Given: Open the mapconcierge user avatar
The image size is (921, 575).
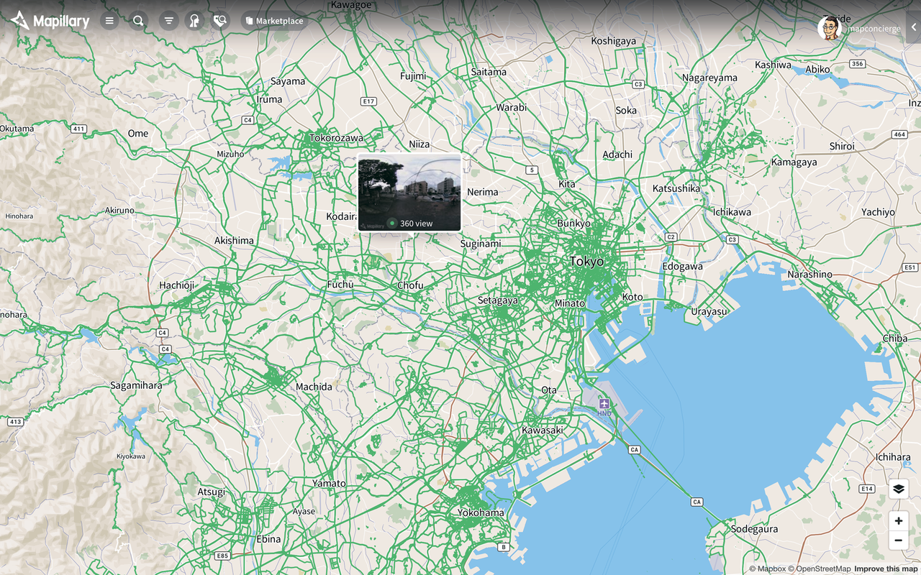Looking at the screenshot, I should tap(830, 28).
